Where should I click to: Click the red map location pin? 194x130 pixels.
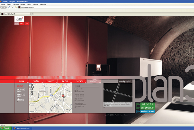[63, 96]
